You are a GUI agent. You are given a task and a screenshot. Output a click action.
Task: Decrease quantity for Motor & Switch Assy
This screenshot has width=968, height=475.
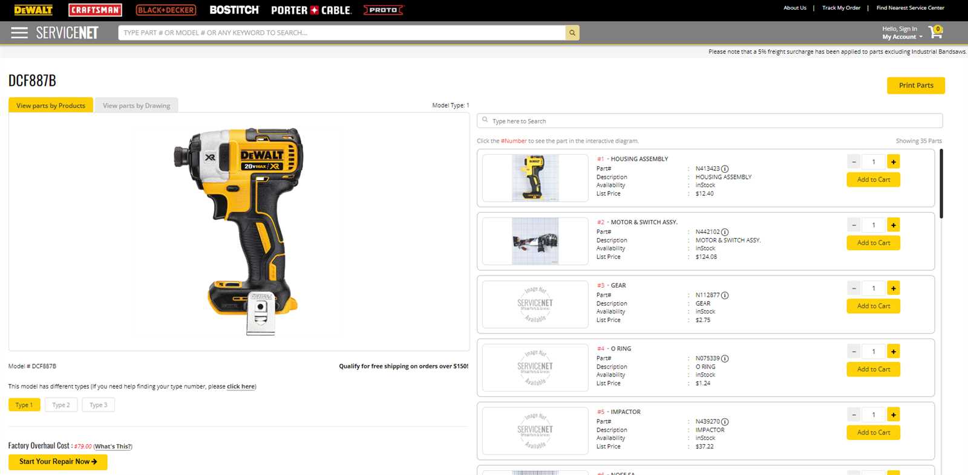854,225
